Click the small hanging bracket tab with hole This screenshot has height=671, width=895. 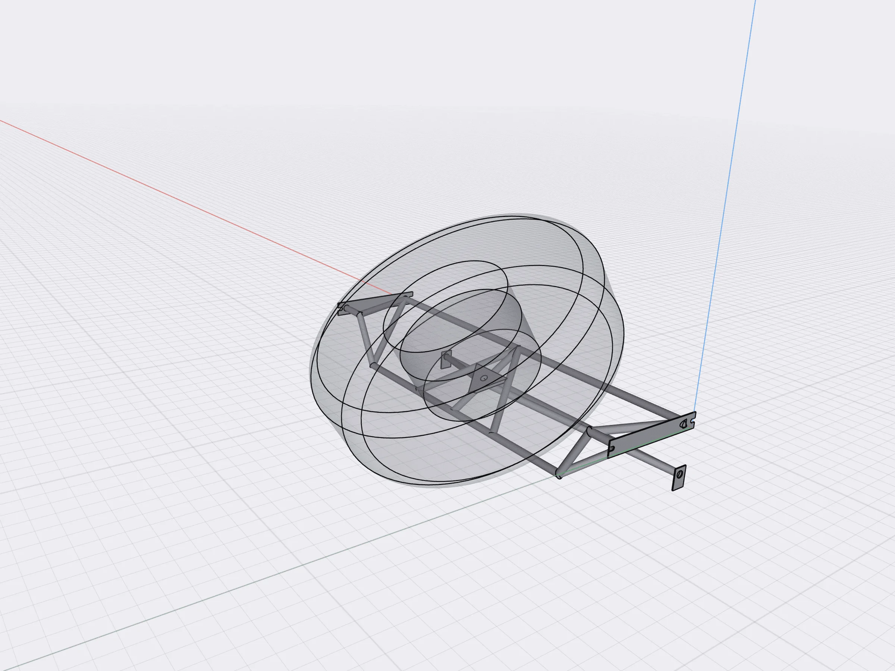(x=679, y=477)
